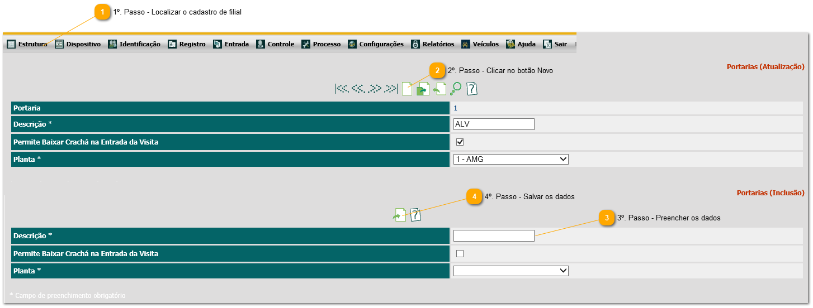The height and width of the screenshot is (308, 813).
Task: Open help icon in Inclusão toolbar
Action: (x=415, y=215)
